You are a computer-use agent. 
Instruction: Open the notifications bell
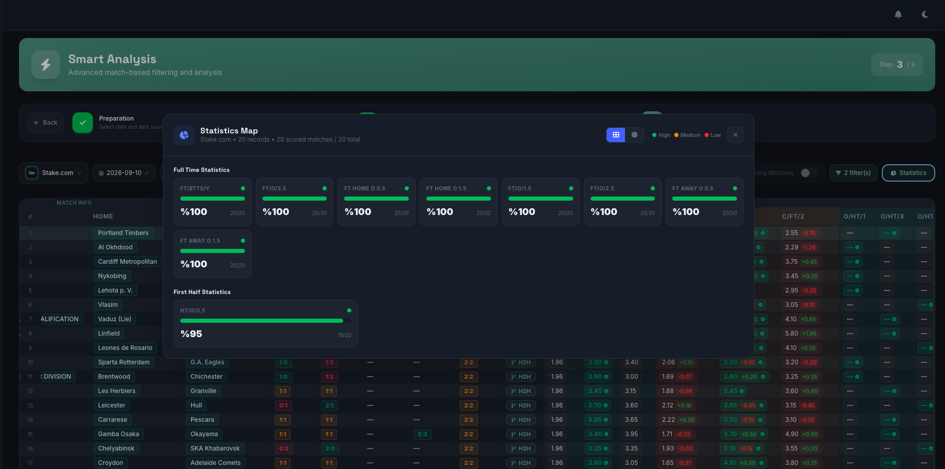[x=898, y=14]
